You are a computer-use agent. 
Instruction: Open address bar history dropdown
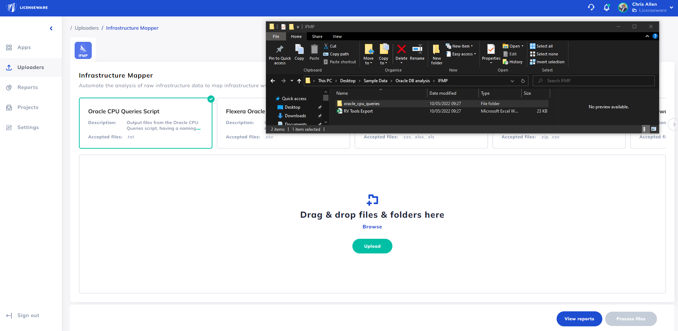coord(512,81)
